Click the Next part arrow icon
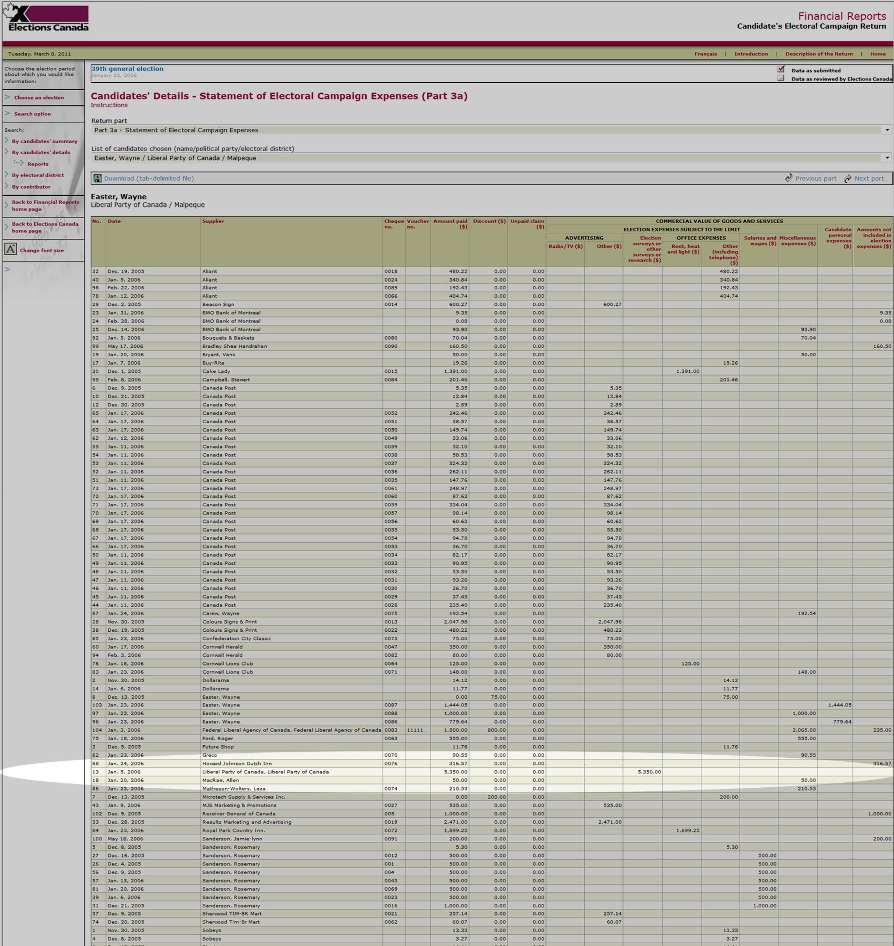894x946 pixels. tap(848, 178)
